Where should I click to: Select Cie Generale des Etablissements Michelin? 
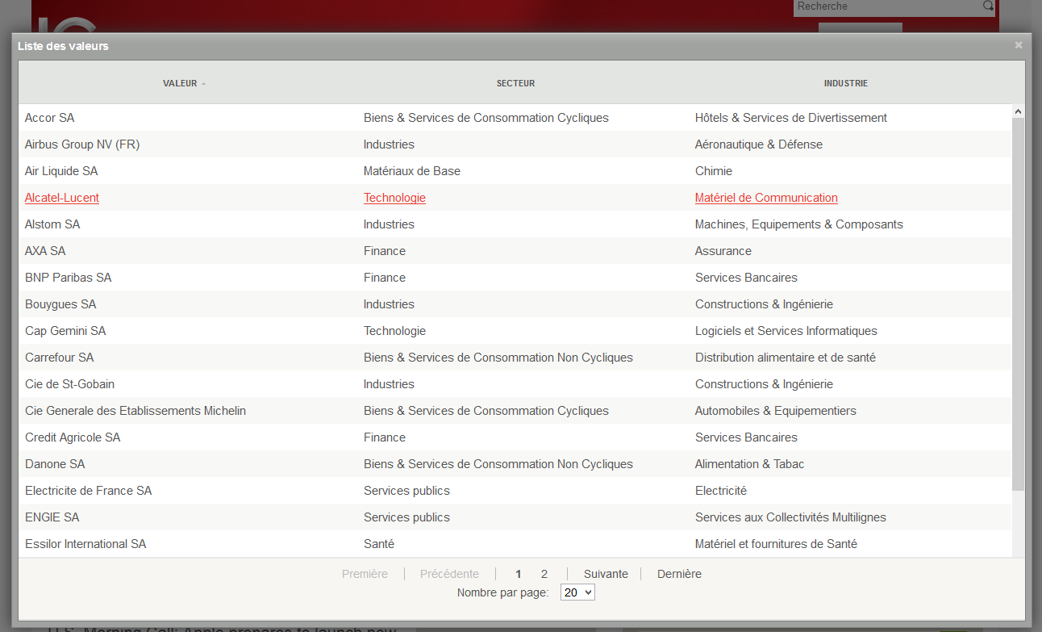click(x=135, y=411)
